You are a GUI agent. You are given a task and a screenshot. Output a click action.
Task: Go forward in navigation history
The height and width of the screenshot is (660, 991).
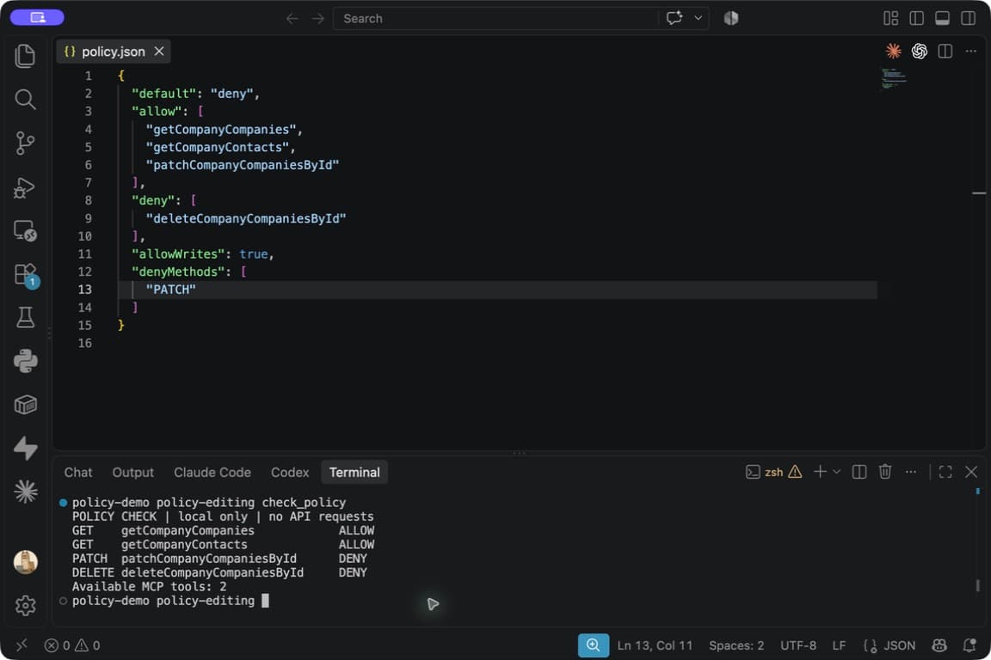318,18
